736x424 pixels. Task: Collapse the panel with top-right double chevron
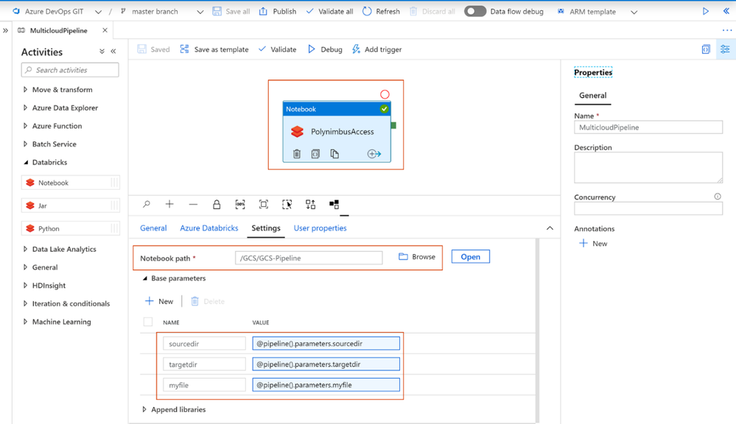726,11
